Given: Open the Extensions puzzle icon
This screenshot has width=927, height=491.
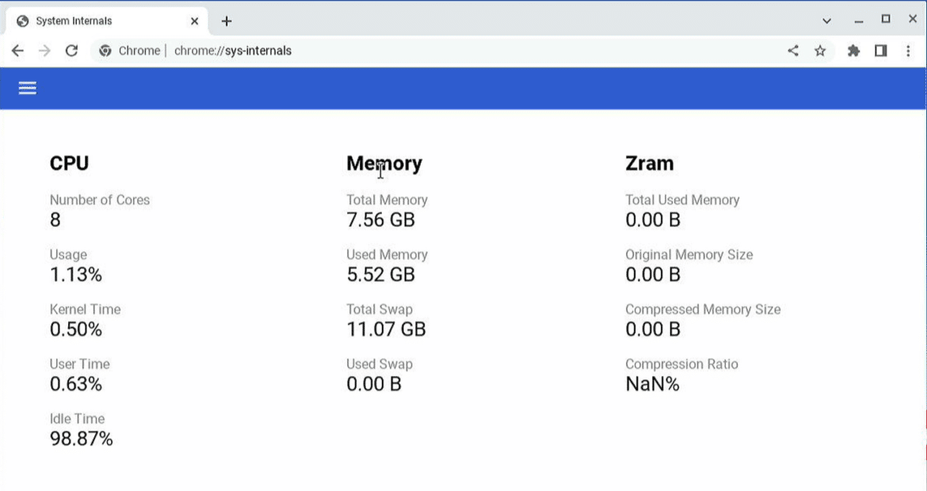Looking at the screenshot, I should pyautogui.click(x=853, y=51).
